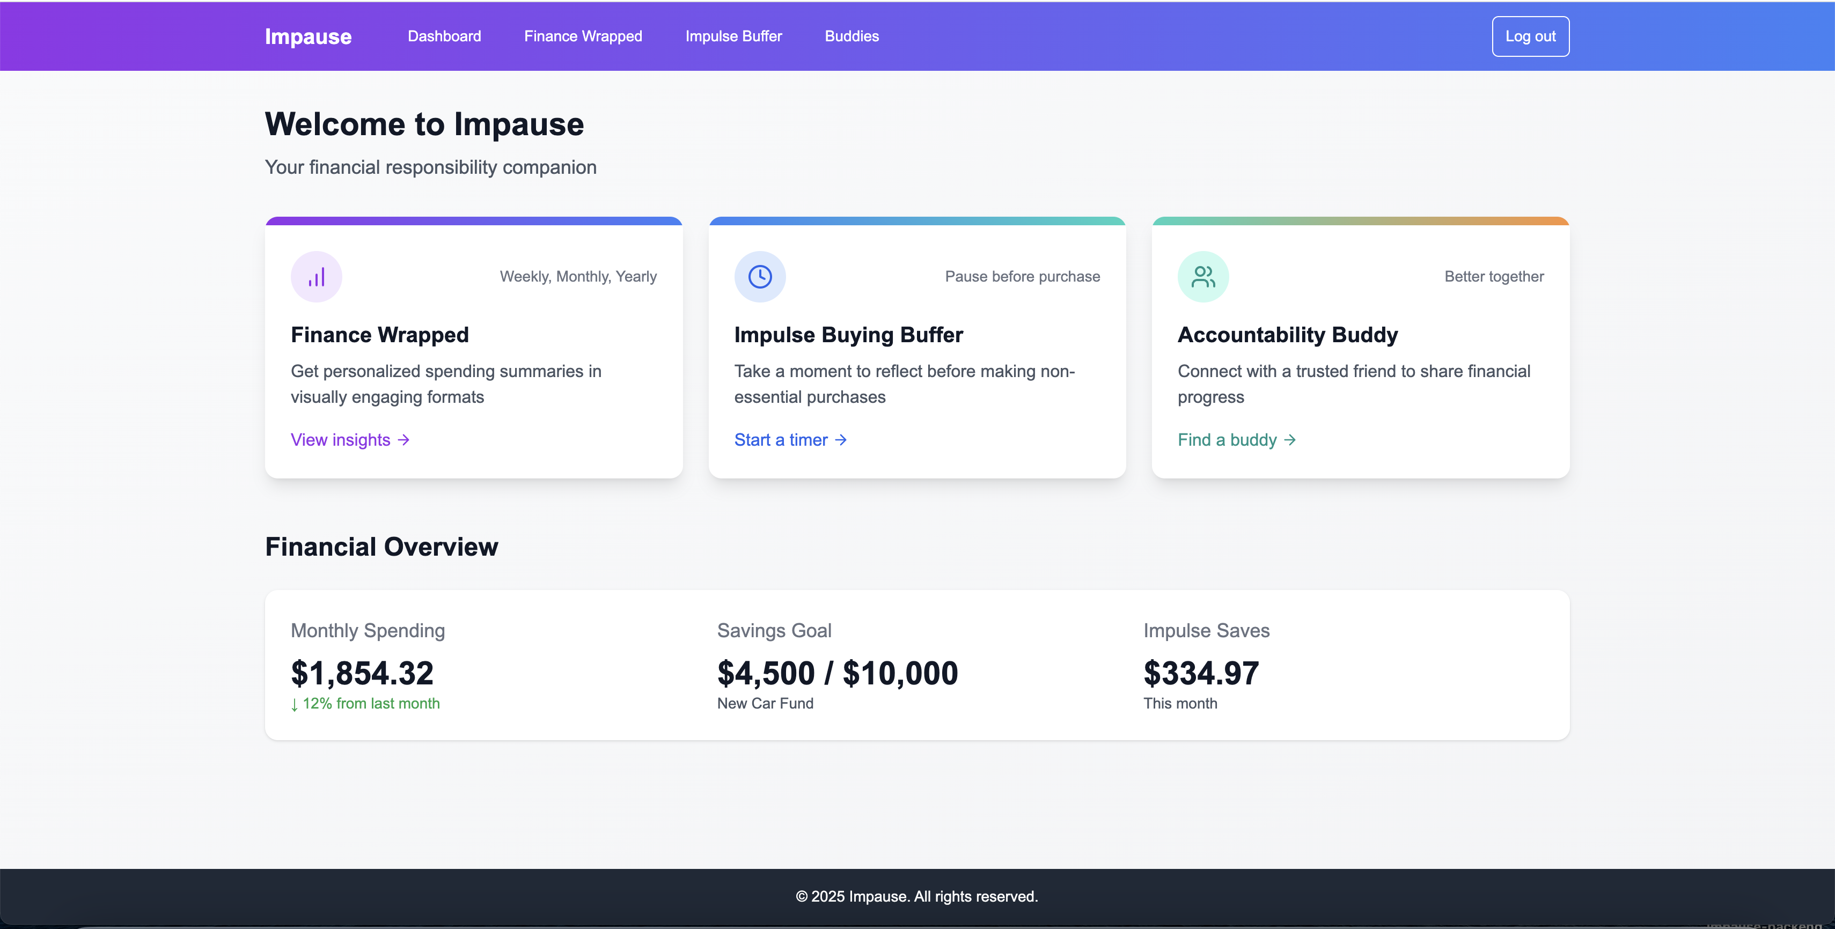The height and width of the screenshot is (929, 1835).
Task: Click the $4,500 / $10,000 savings goal figure
Action: (837, 673)
